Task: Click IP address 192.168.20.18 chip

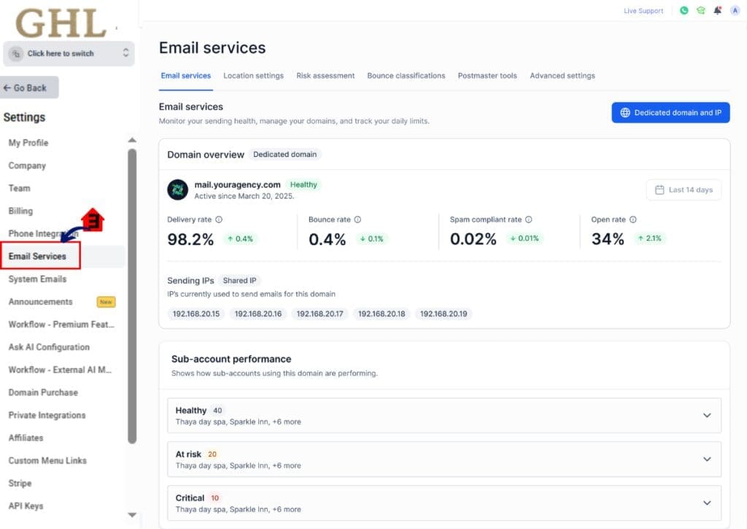Action: pyautogui.click(x=382, y=314)
